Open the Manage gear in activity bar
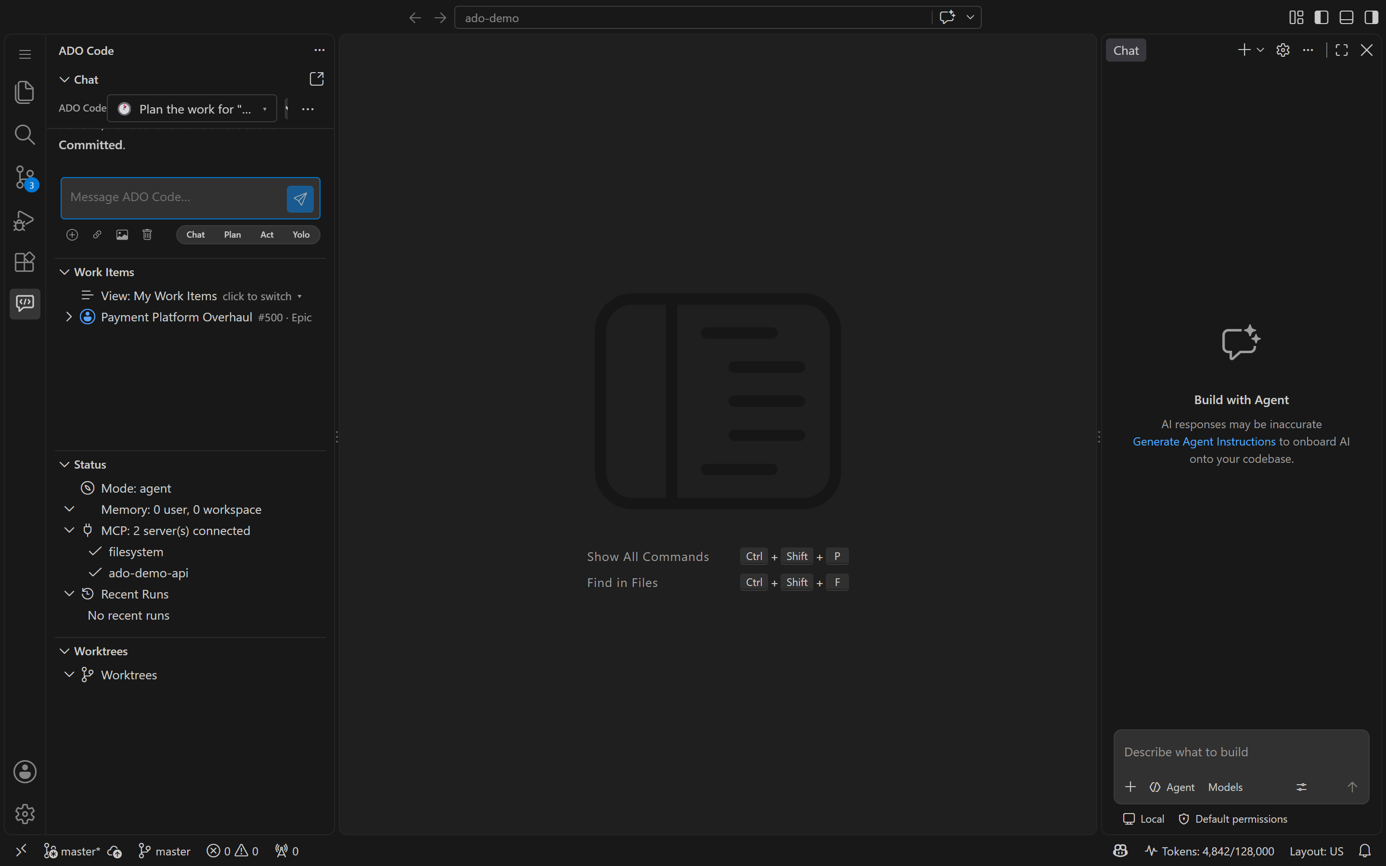This screenshot has height=866, width=1386. pos(25,813)
